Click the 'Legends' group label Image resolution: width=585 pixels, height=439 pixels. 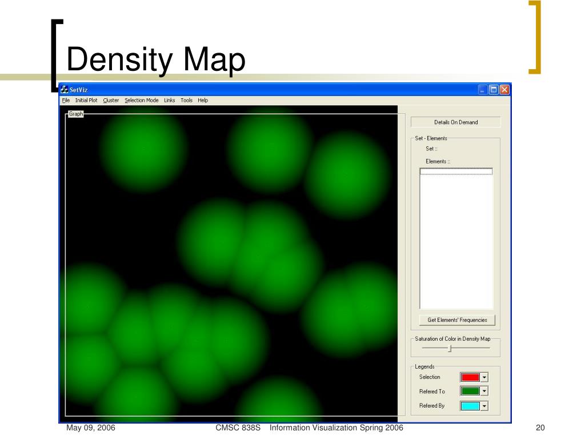[x=424, y=366]
